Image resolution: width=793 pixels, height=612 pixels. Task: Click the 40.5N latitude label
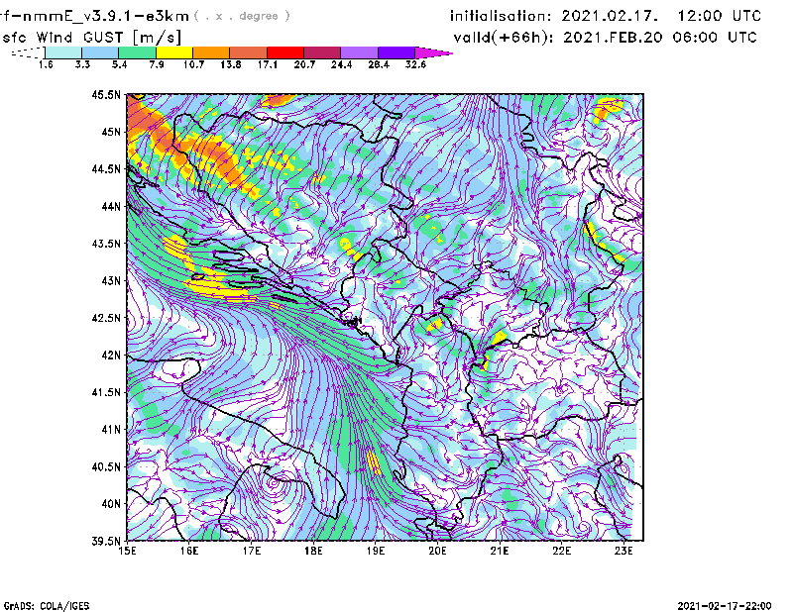[106, 467]
